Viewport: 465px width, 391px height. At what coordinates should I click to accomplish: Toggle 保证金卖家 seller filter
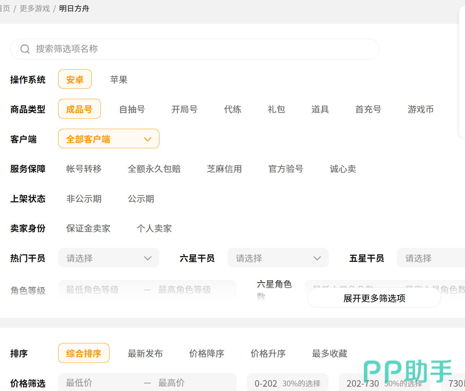point(88,228)
